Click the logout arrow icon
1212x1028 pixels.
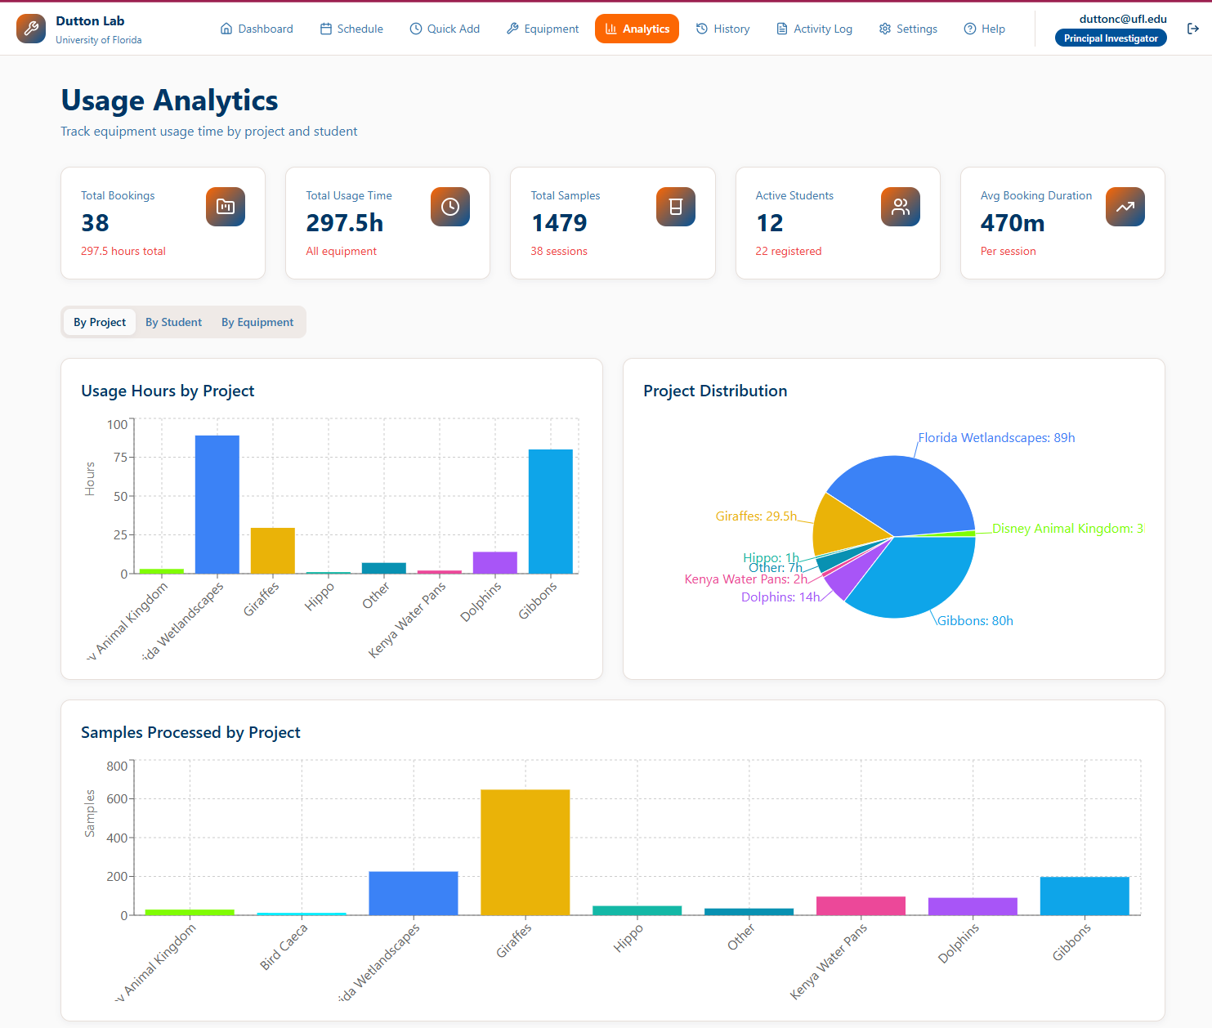click(1192, 29)
